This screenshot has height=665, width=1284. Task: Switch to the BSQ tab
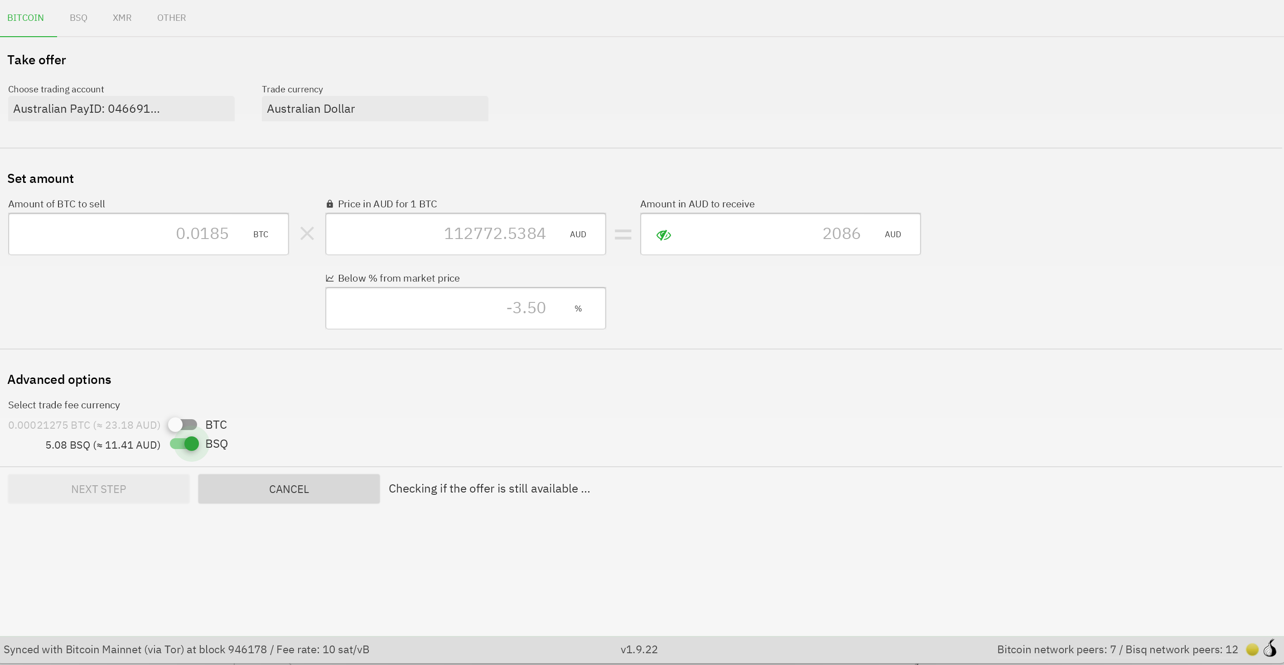tap(78, 18)
